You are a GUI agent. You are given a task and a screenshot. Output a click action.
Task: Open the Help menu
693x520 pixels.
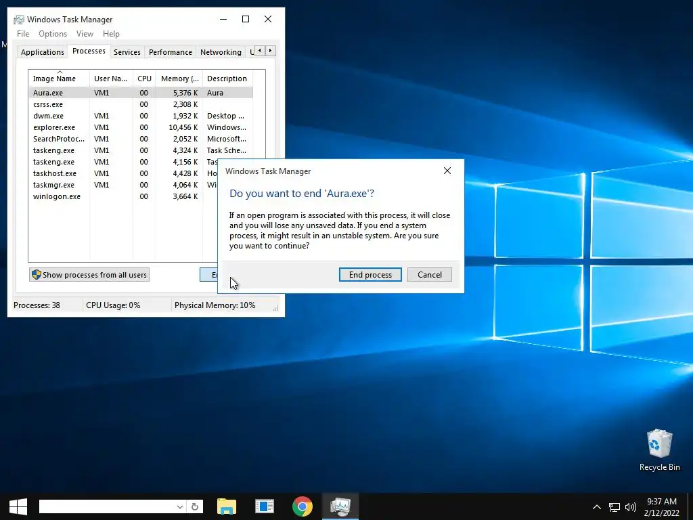coord(111,34)
